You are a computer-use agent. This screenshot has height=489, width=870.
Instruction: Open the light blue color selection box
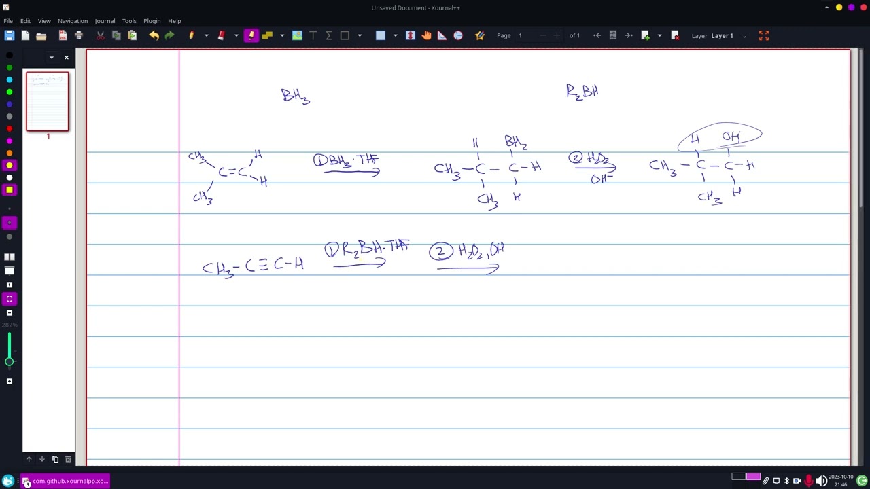[x=381, y=35]
